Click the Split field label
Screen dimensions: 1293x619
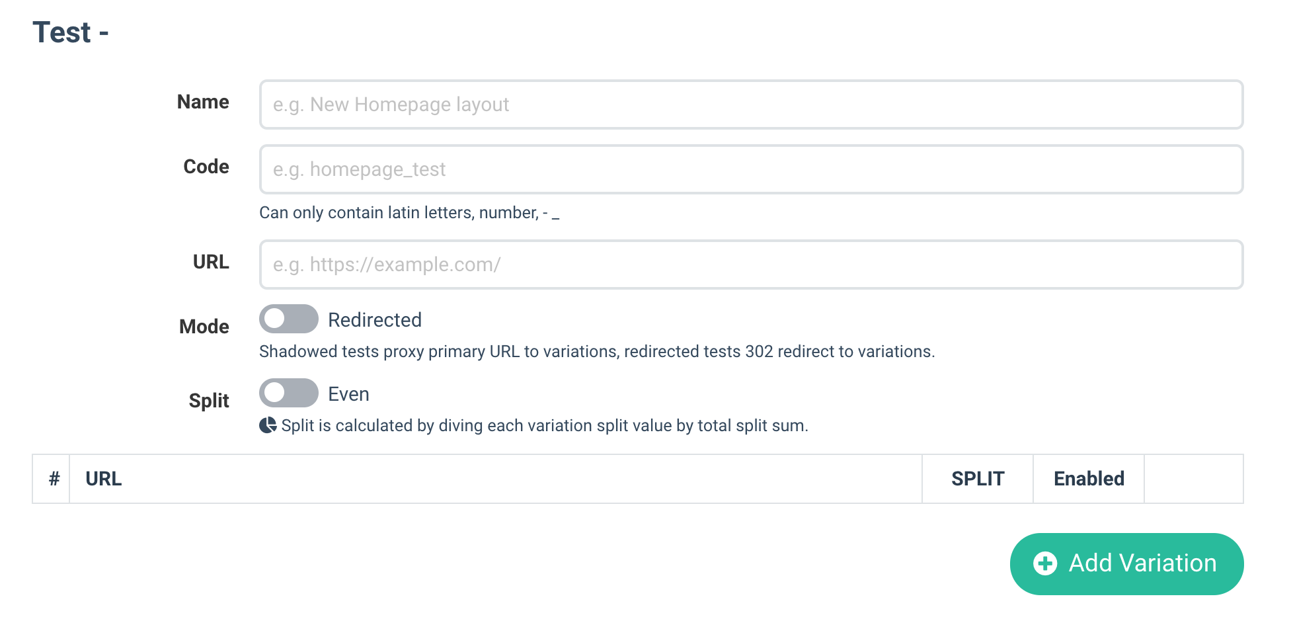(x=209, y=401)
